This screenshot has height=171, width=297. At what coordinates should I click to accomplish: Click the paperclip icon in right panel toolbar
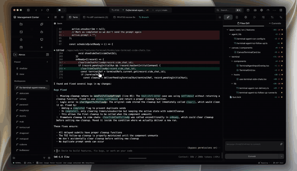281,17
